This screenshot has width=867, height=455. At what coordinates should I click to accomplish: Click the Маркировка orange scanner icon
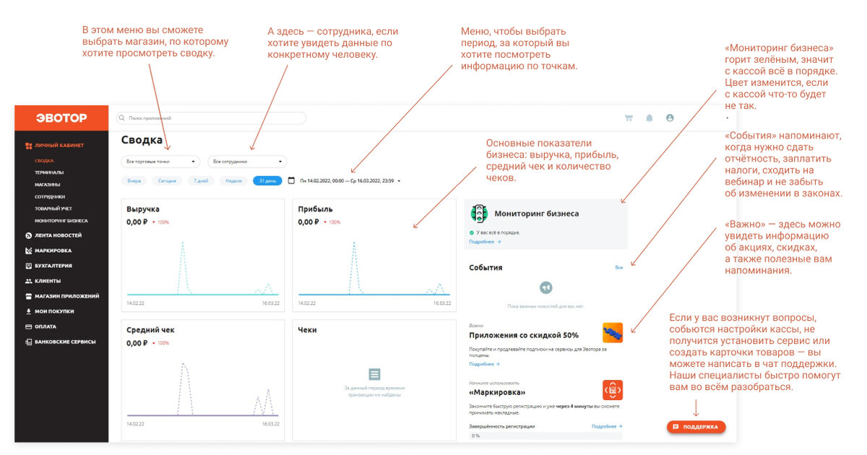(x=613, y=390)
